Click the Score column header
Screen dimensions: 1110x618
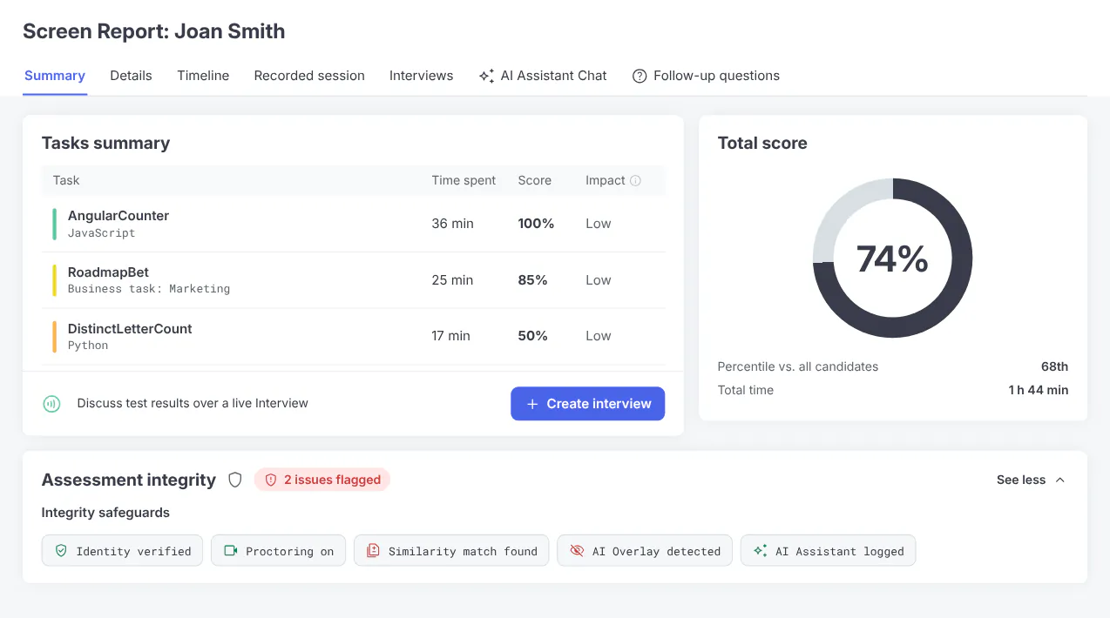tap(534, 180)
